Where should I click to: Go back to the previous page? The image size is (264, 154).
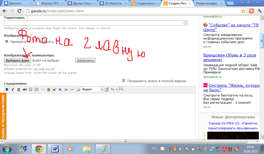point(5,11)
